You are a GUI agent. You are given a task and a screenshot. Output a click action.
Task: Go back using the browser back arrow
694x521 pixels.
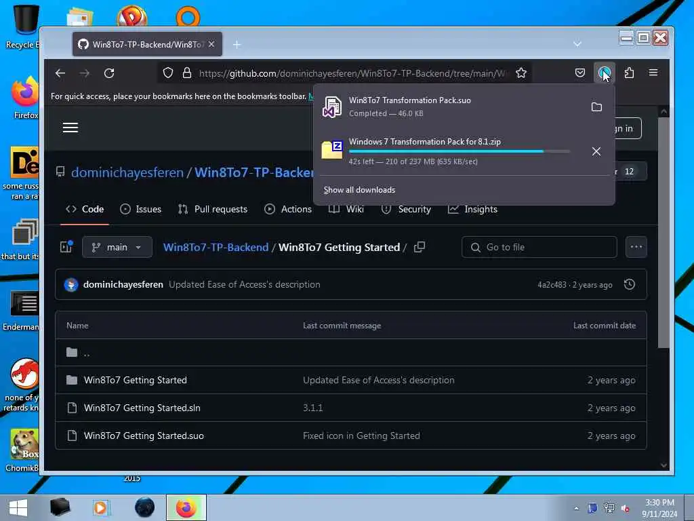[x=60, y=73]
